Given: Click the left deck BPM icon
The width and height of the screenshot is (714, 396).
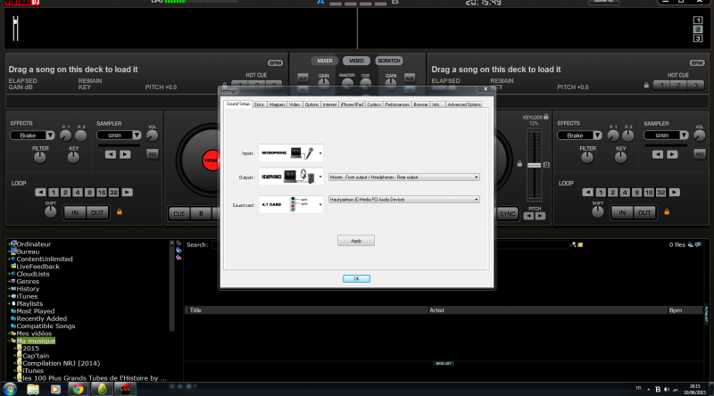Looking at the screenshot, I should point(275,62).
